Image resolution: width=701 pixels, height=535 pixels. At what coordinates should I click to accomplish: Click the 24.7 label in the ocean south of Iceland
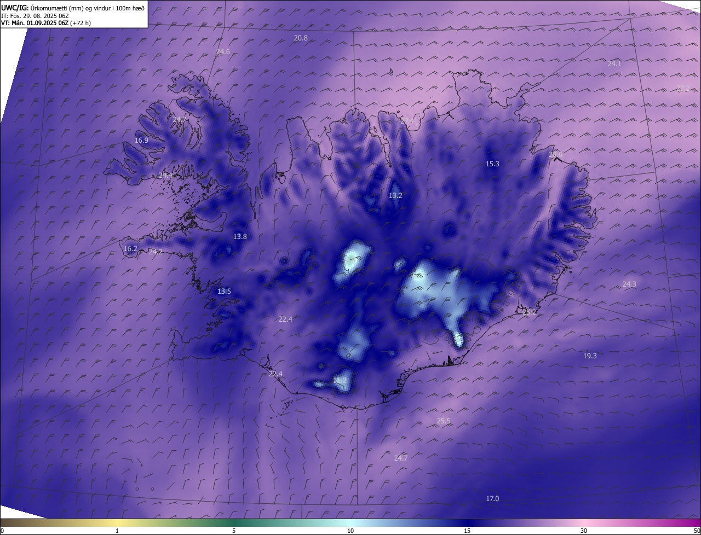[401, 458]
